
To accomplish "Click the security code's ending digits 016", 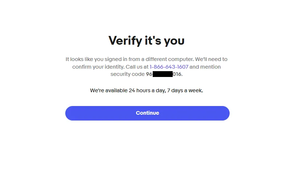I will click(177, 74).
